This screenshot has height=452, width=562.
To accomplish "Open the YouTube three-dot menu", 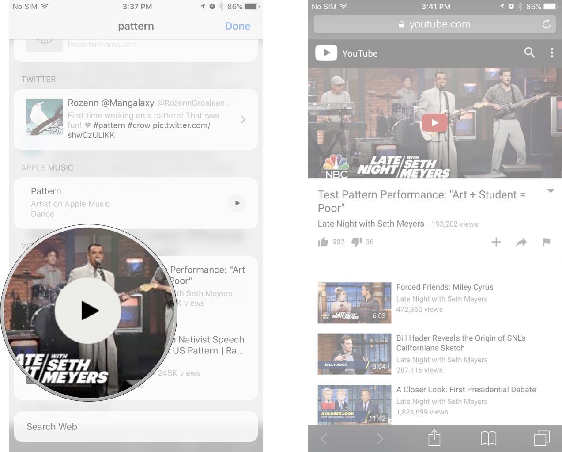I will [552, 53].
